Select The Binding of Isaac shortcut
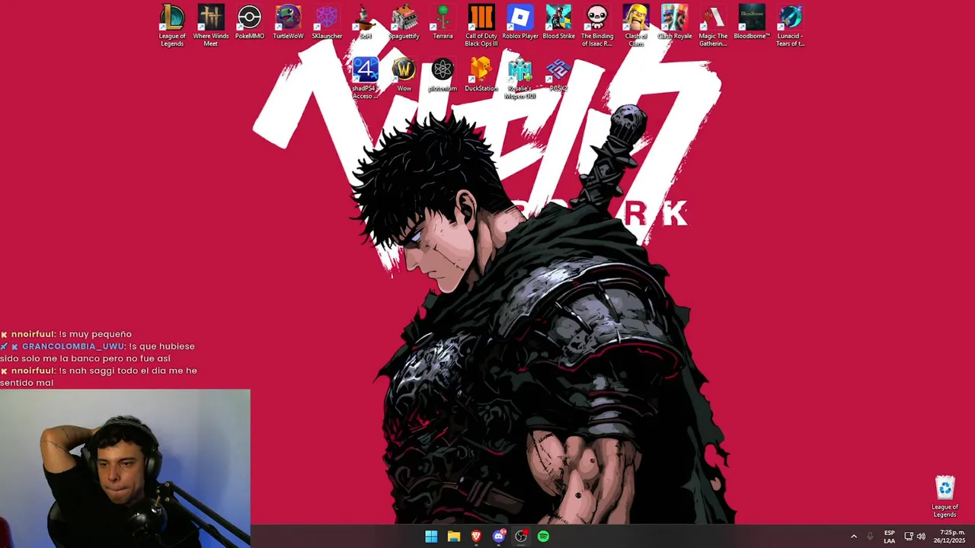 tap(597, 26)
